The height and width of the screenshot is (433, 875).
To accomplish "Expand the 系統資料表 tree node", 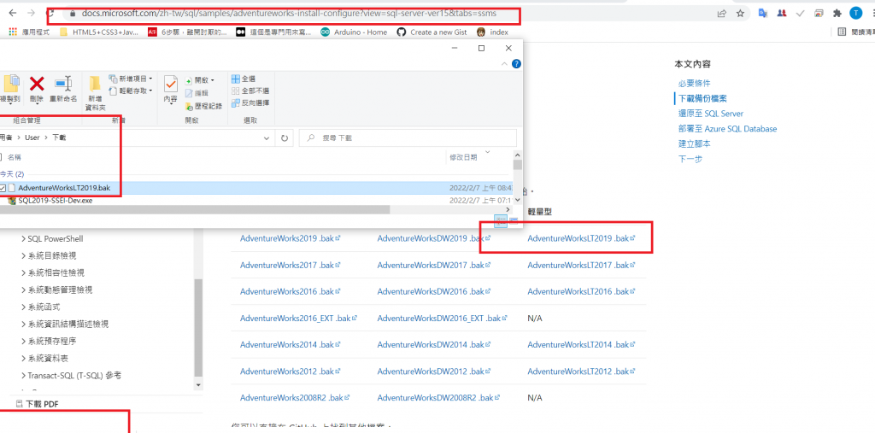I will pyautogui.click(x=23, y=358).
